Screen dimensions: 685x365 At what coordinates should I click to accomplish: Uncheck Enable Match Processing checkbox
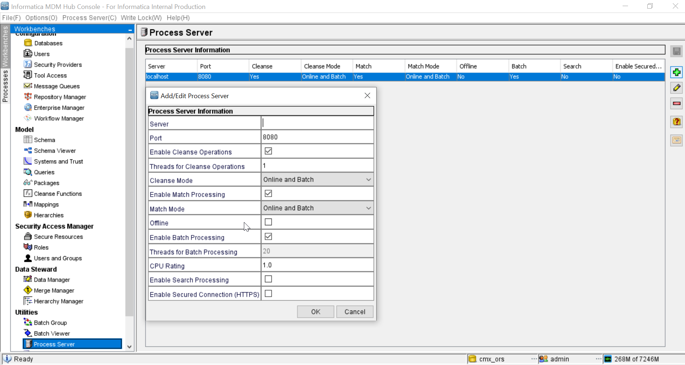click(268, 193)
